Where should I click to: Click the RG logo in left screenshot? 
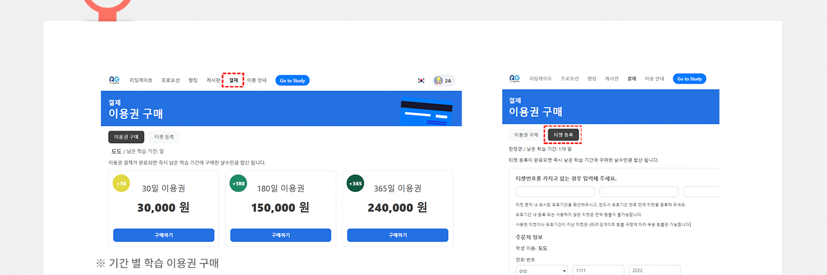point(114,80)
